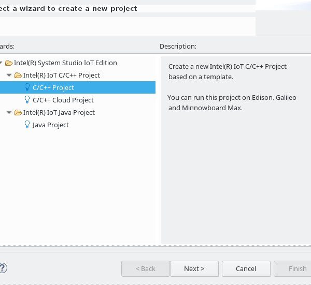The height and width of the screenshot is (285, 311).
Task: Click the lightbulb icon beside Java Project
Action: tap(27, 125)
